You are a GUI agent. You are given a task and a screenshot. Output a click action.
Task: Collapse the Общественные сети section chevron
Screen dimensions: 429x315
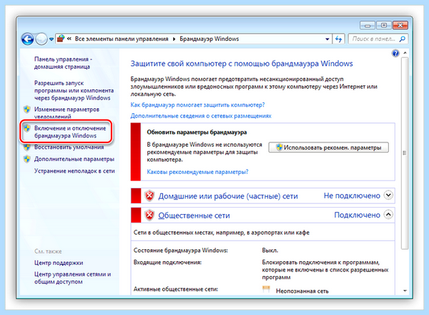point(388,214)
